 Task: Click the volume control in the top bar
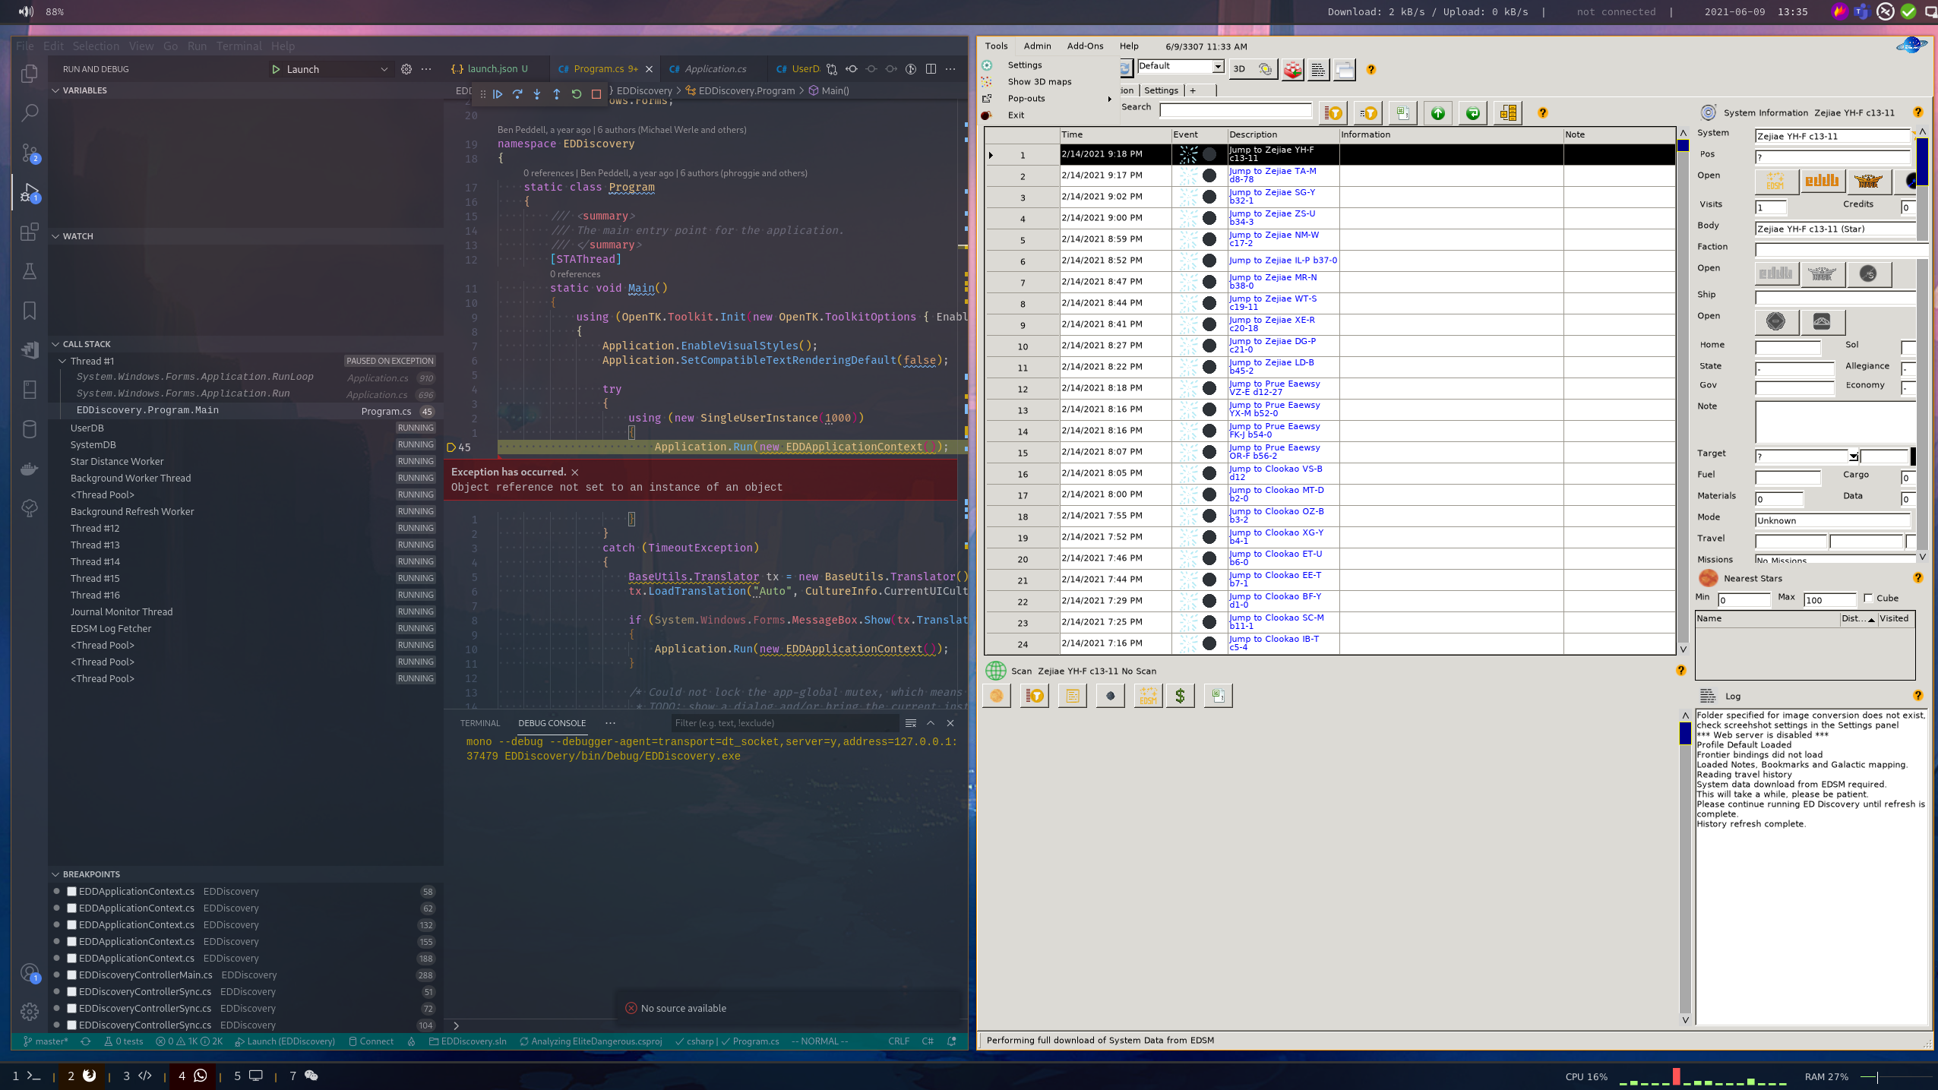24,11
